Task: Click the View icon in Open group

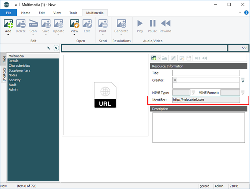Action: (x=74, y=24)
